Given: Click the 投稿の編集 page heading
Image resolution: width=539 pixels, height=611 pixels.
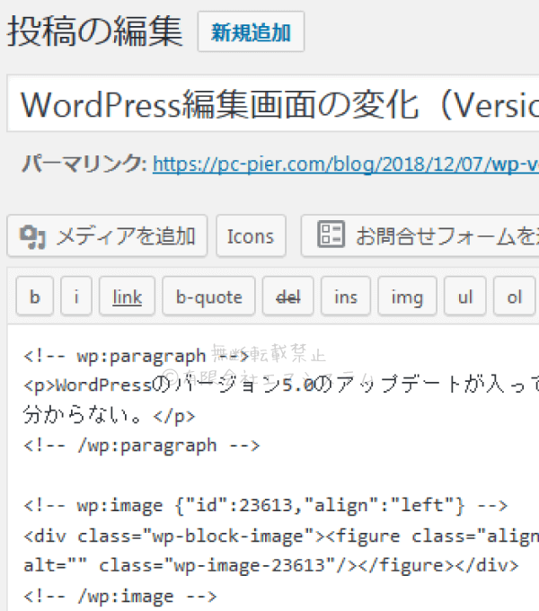Looking at the screenshot, I should pos(94,31).
